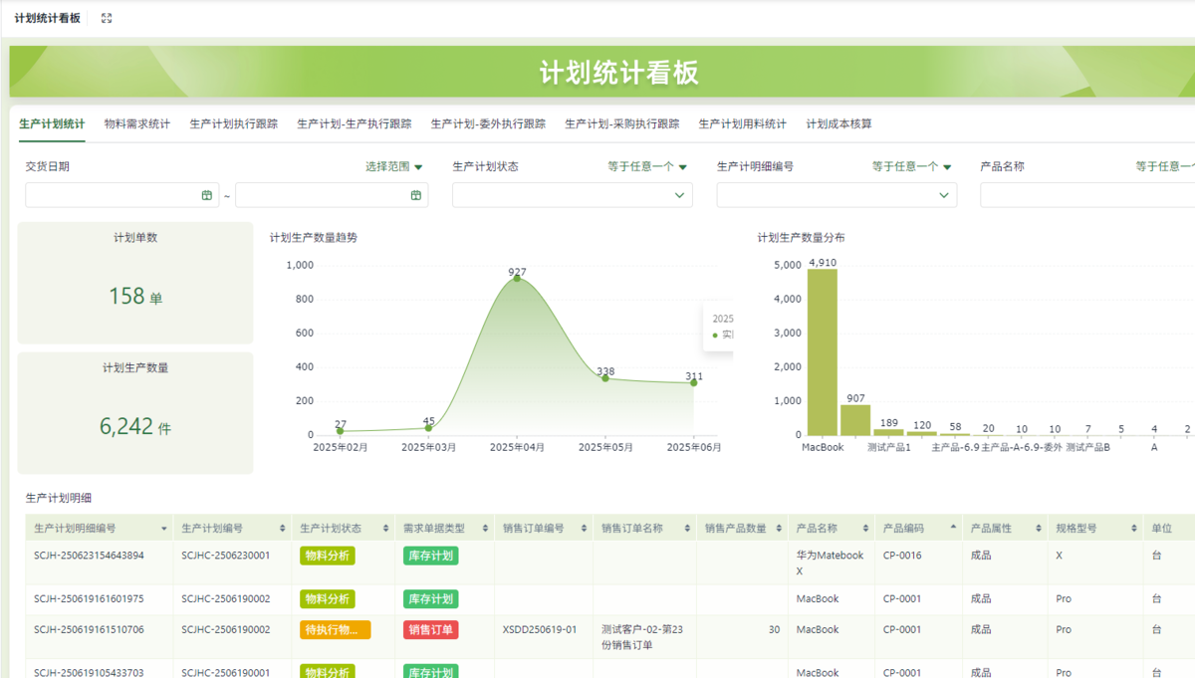The width and height of the screenshot is (1195, 678).
Task: Open the 生产计划状态 dropdown box
Action: 573,195
